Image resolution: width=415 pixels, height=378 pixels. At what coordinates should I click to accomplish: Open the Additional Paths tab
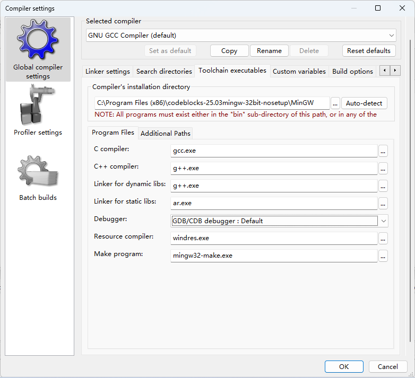coord(165,133)
